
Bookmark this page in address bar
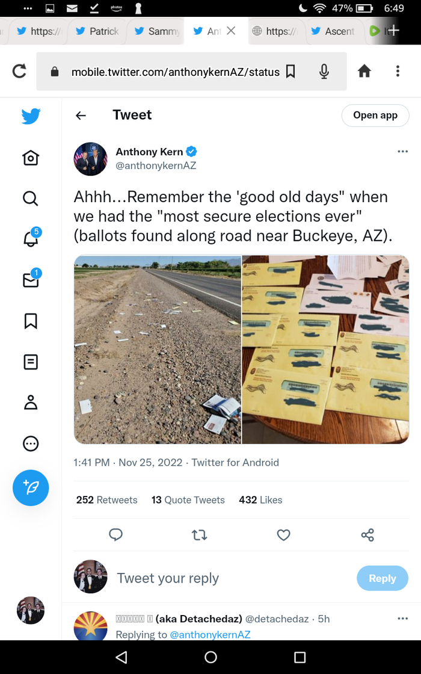pos(290,72)
